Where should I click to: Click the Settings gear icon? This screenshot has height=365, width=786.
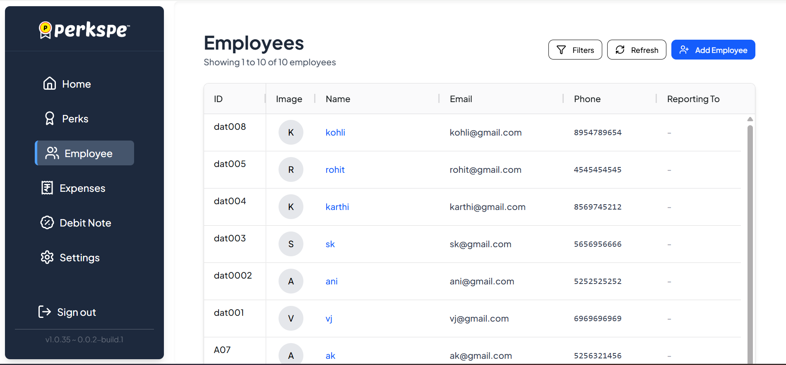(x=47, y=257)
